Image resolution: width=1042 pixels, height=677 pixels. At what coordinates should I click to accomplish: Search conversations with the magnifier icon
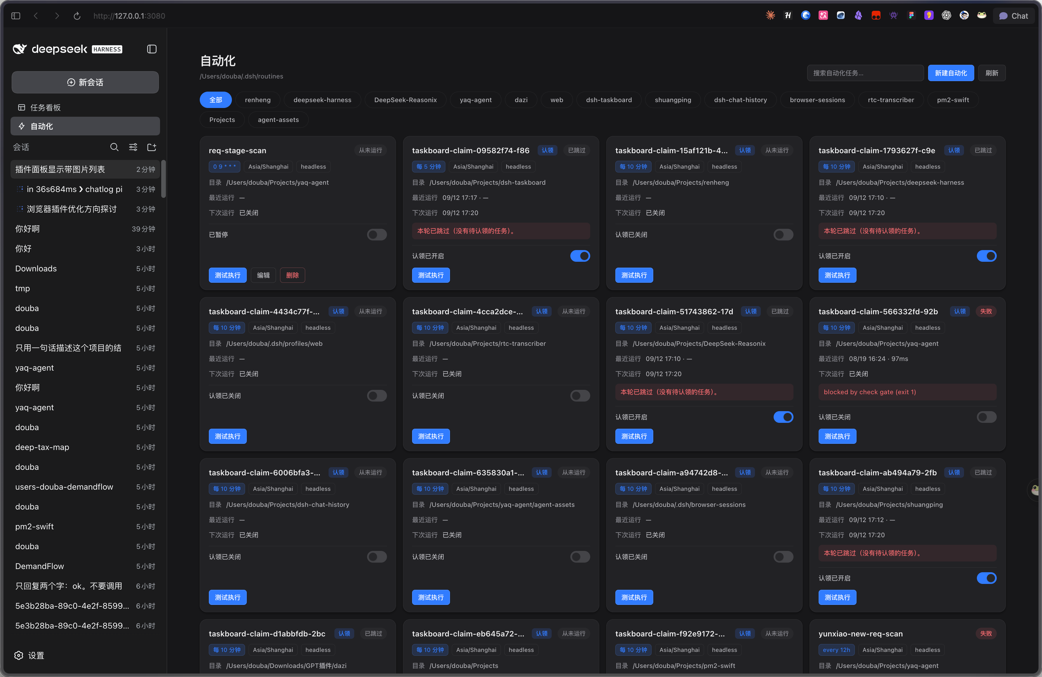click(x=114, y=147)
